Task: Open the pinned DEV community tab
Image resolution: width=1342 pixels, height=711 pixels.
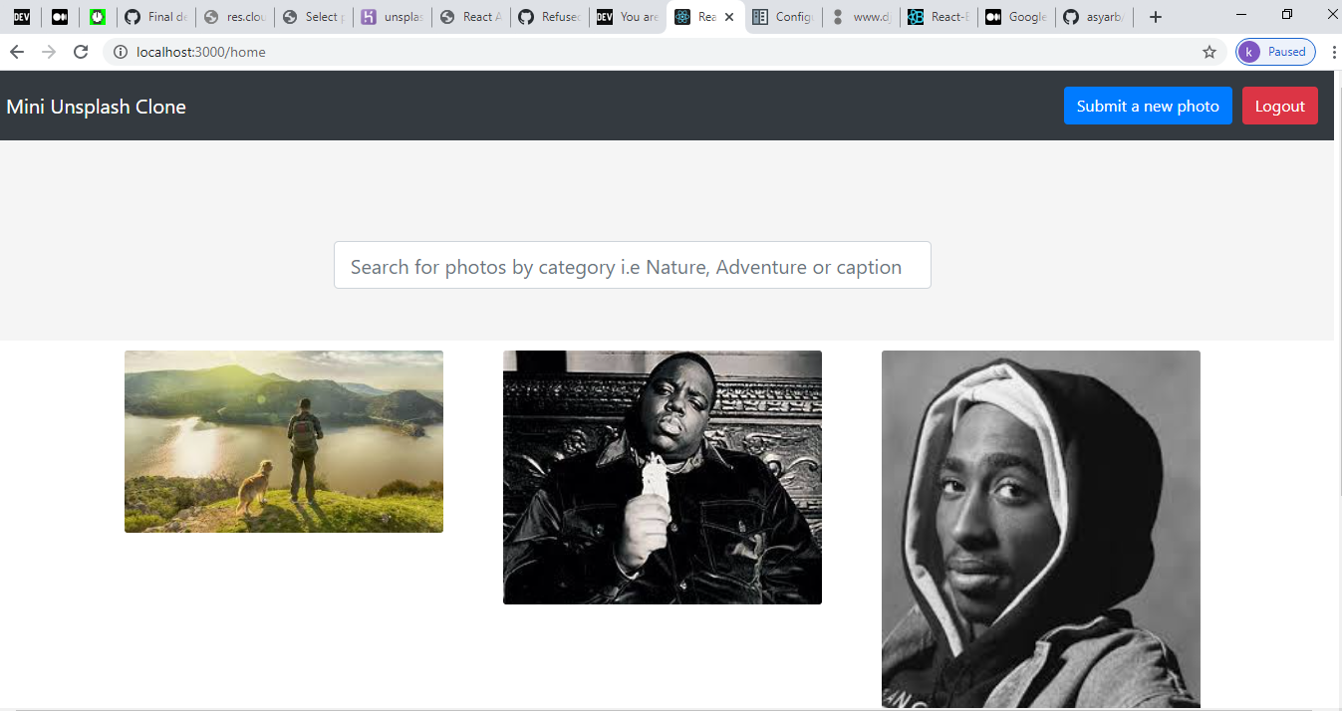Action: coord(21,16)
